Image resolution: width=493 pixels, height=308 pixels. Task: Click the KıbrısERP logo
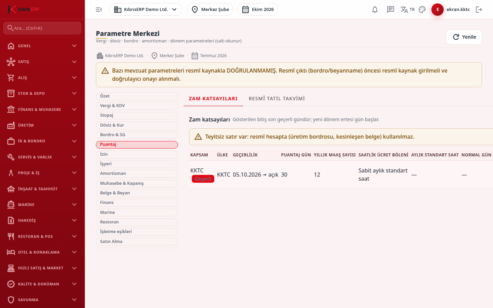[x=23, y=9]
